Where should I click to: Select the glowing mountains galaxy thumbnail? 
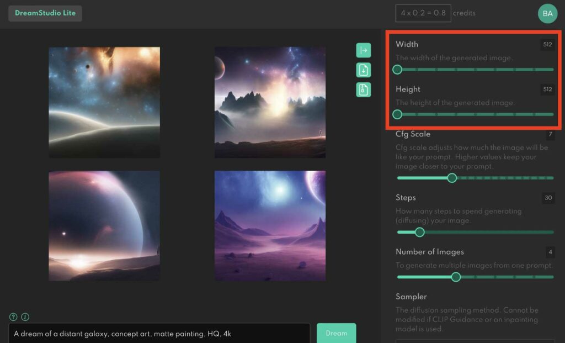tap(270, 102)
